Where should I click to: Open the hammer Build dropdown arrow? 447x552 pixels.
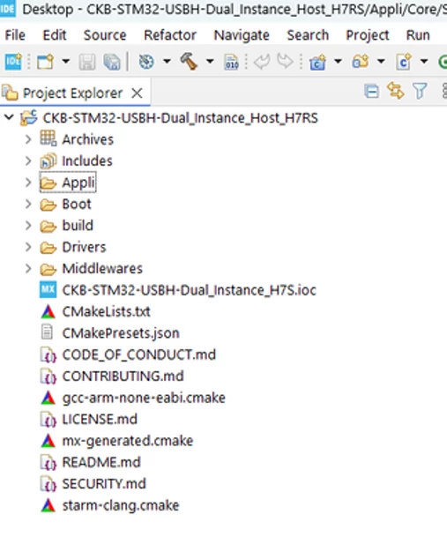(210, 62)
